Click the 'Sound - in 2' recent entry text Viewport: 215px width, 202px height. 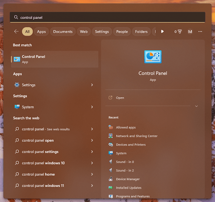pos(125,171)
